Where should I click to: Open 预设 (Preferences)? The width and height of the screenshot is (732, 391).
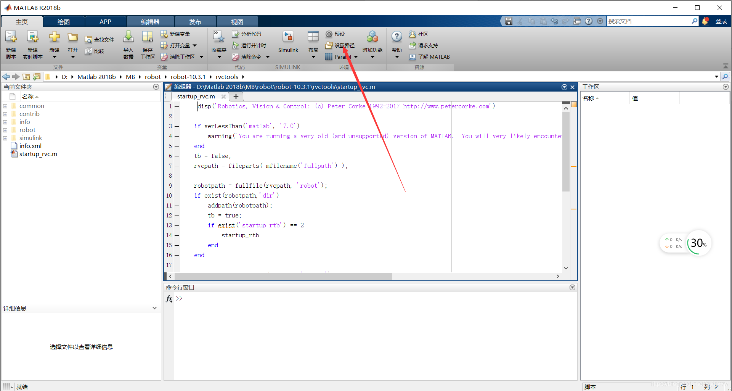pyautogui.click(x=335, y=34)
